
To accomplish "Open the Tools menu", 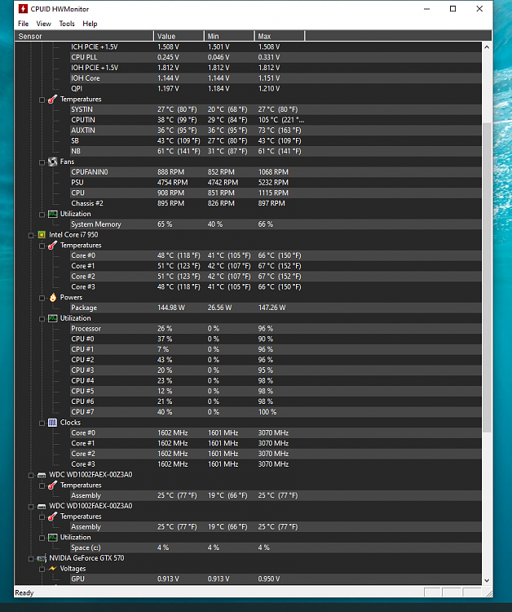I will point(66,24).
